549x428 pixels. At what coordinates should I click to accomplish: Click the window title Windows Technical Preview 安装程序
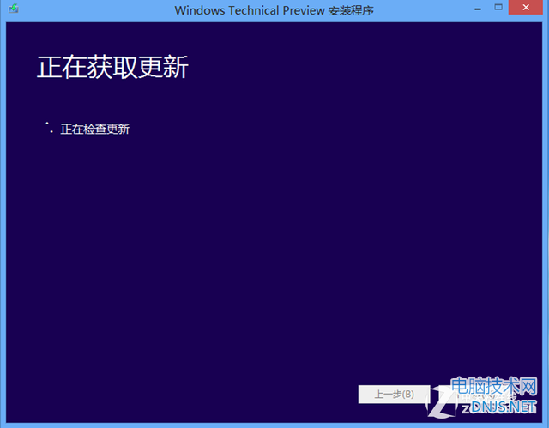274,10
